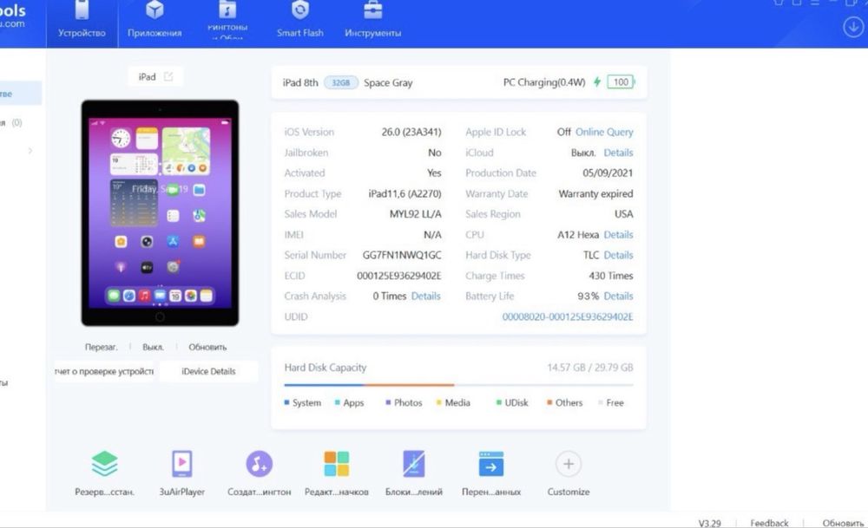Image resolution: width=868 pixels, height=528 pixels.
Task: Click the UDisk legend swatch
Action: click(499, 402)
